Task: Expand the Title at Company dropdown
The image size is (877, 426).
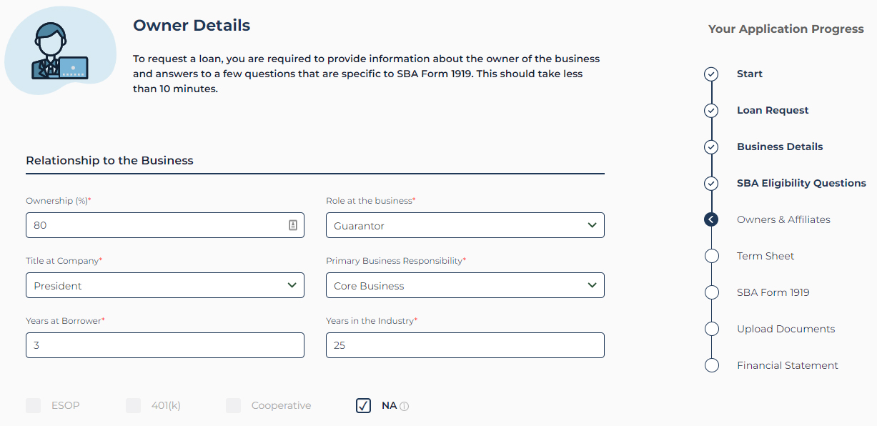Action: pyautogui.click(x=165, y=285)
